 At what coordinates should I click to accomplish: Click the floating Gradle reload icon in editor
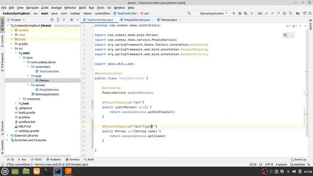[286, 35]
